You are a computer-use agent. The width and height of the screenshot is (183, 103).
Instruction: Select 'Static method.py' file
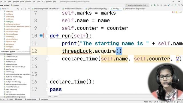[x=11, y=89]
